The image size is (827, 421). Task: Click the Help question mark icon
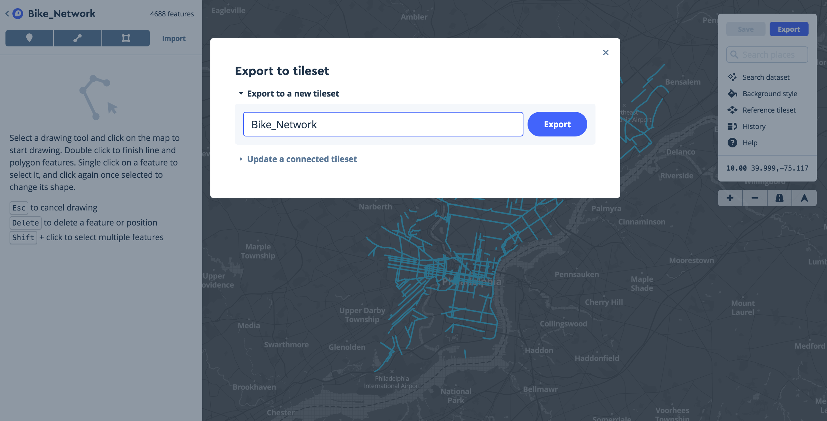click(x=732, y=143)
